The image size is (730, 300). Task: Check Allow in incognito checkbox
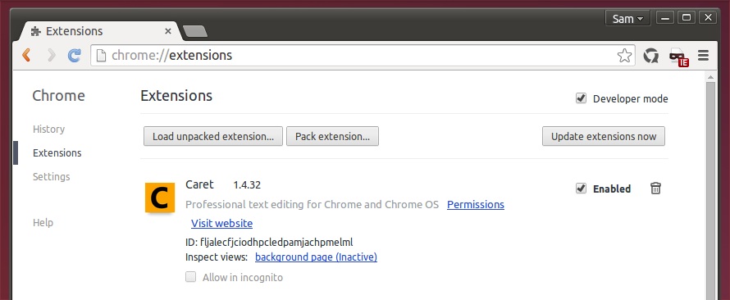click(x=191, y=277)
